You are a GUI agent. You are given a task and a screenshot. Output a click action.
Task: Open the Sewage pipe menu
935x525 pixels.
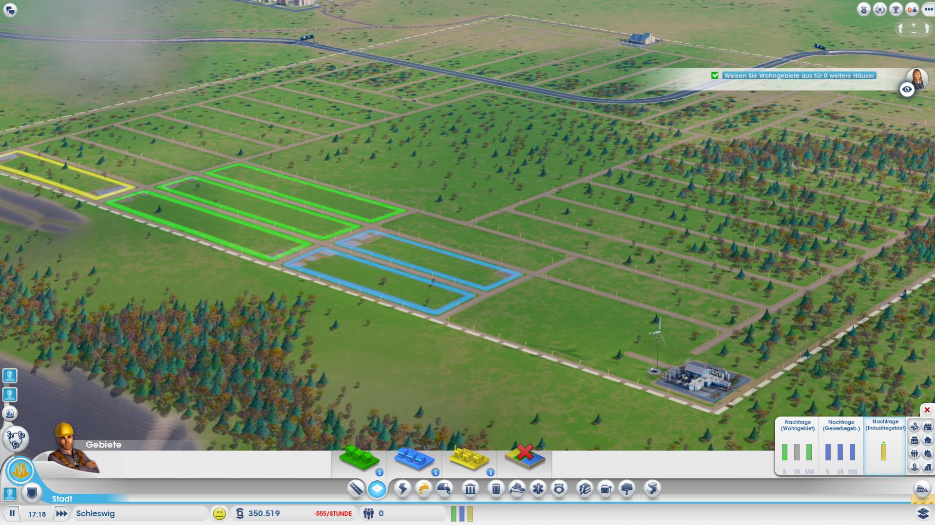[x=444, y=489]
